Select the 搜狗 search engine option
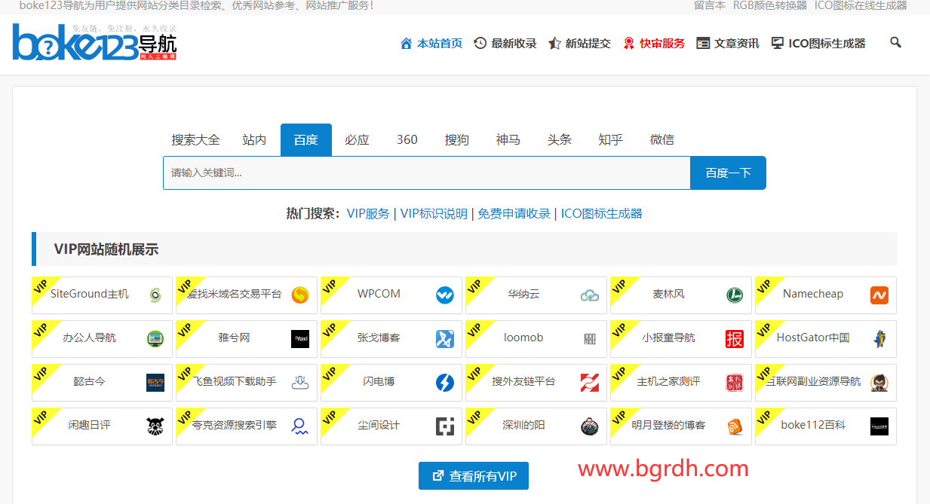This screenshot has width=930, height=504. [457, 139]
